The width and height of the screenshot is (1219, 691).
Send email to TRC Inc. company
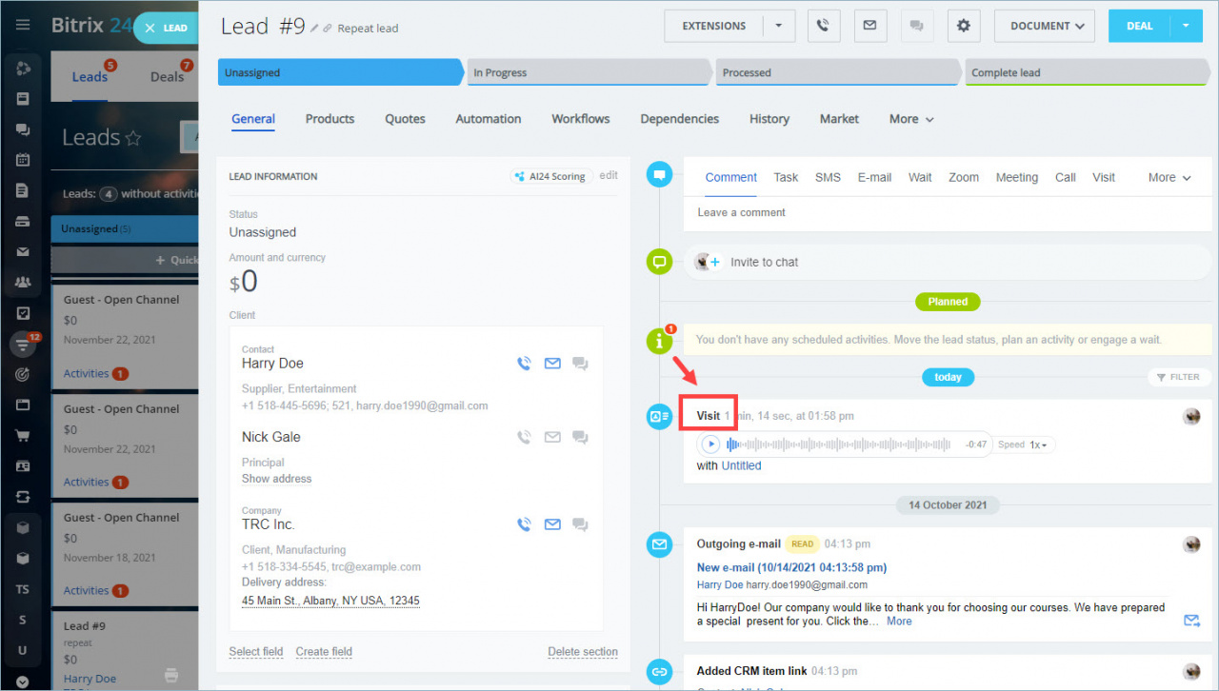[x=552, y=524]
